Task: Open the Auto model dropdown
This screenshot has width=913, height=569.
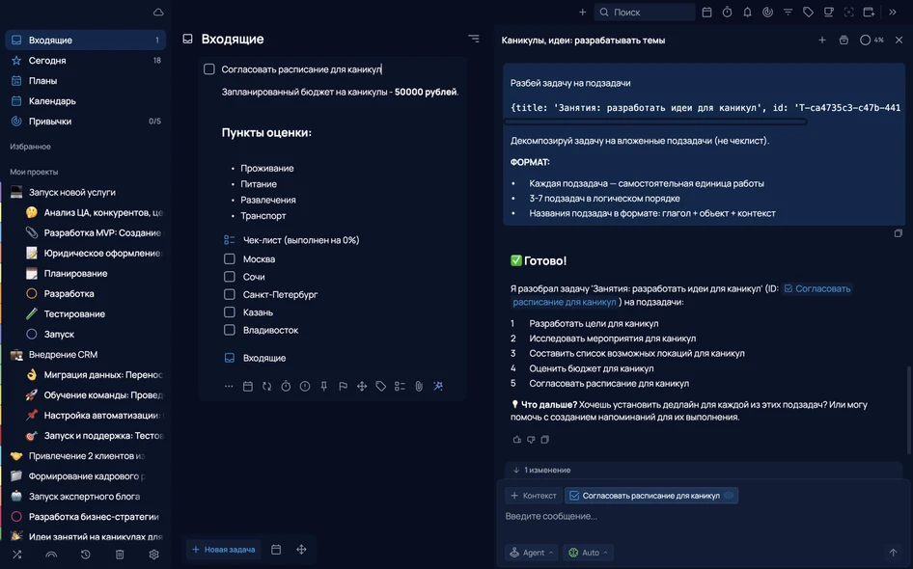Action: [x=589, y=553]
